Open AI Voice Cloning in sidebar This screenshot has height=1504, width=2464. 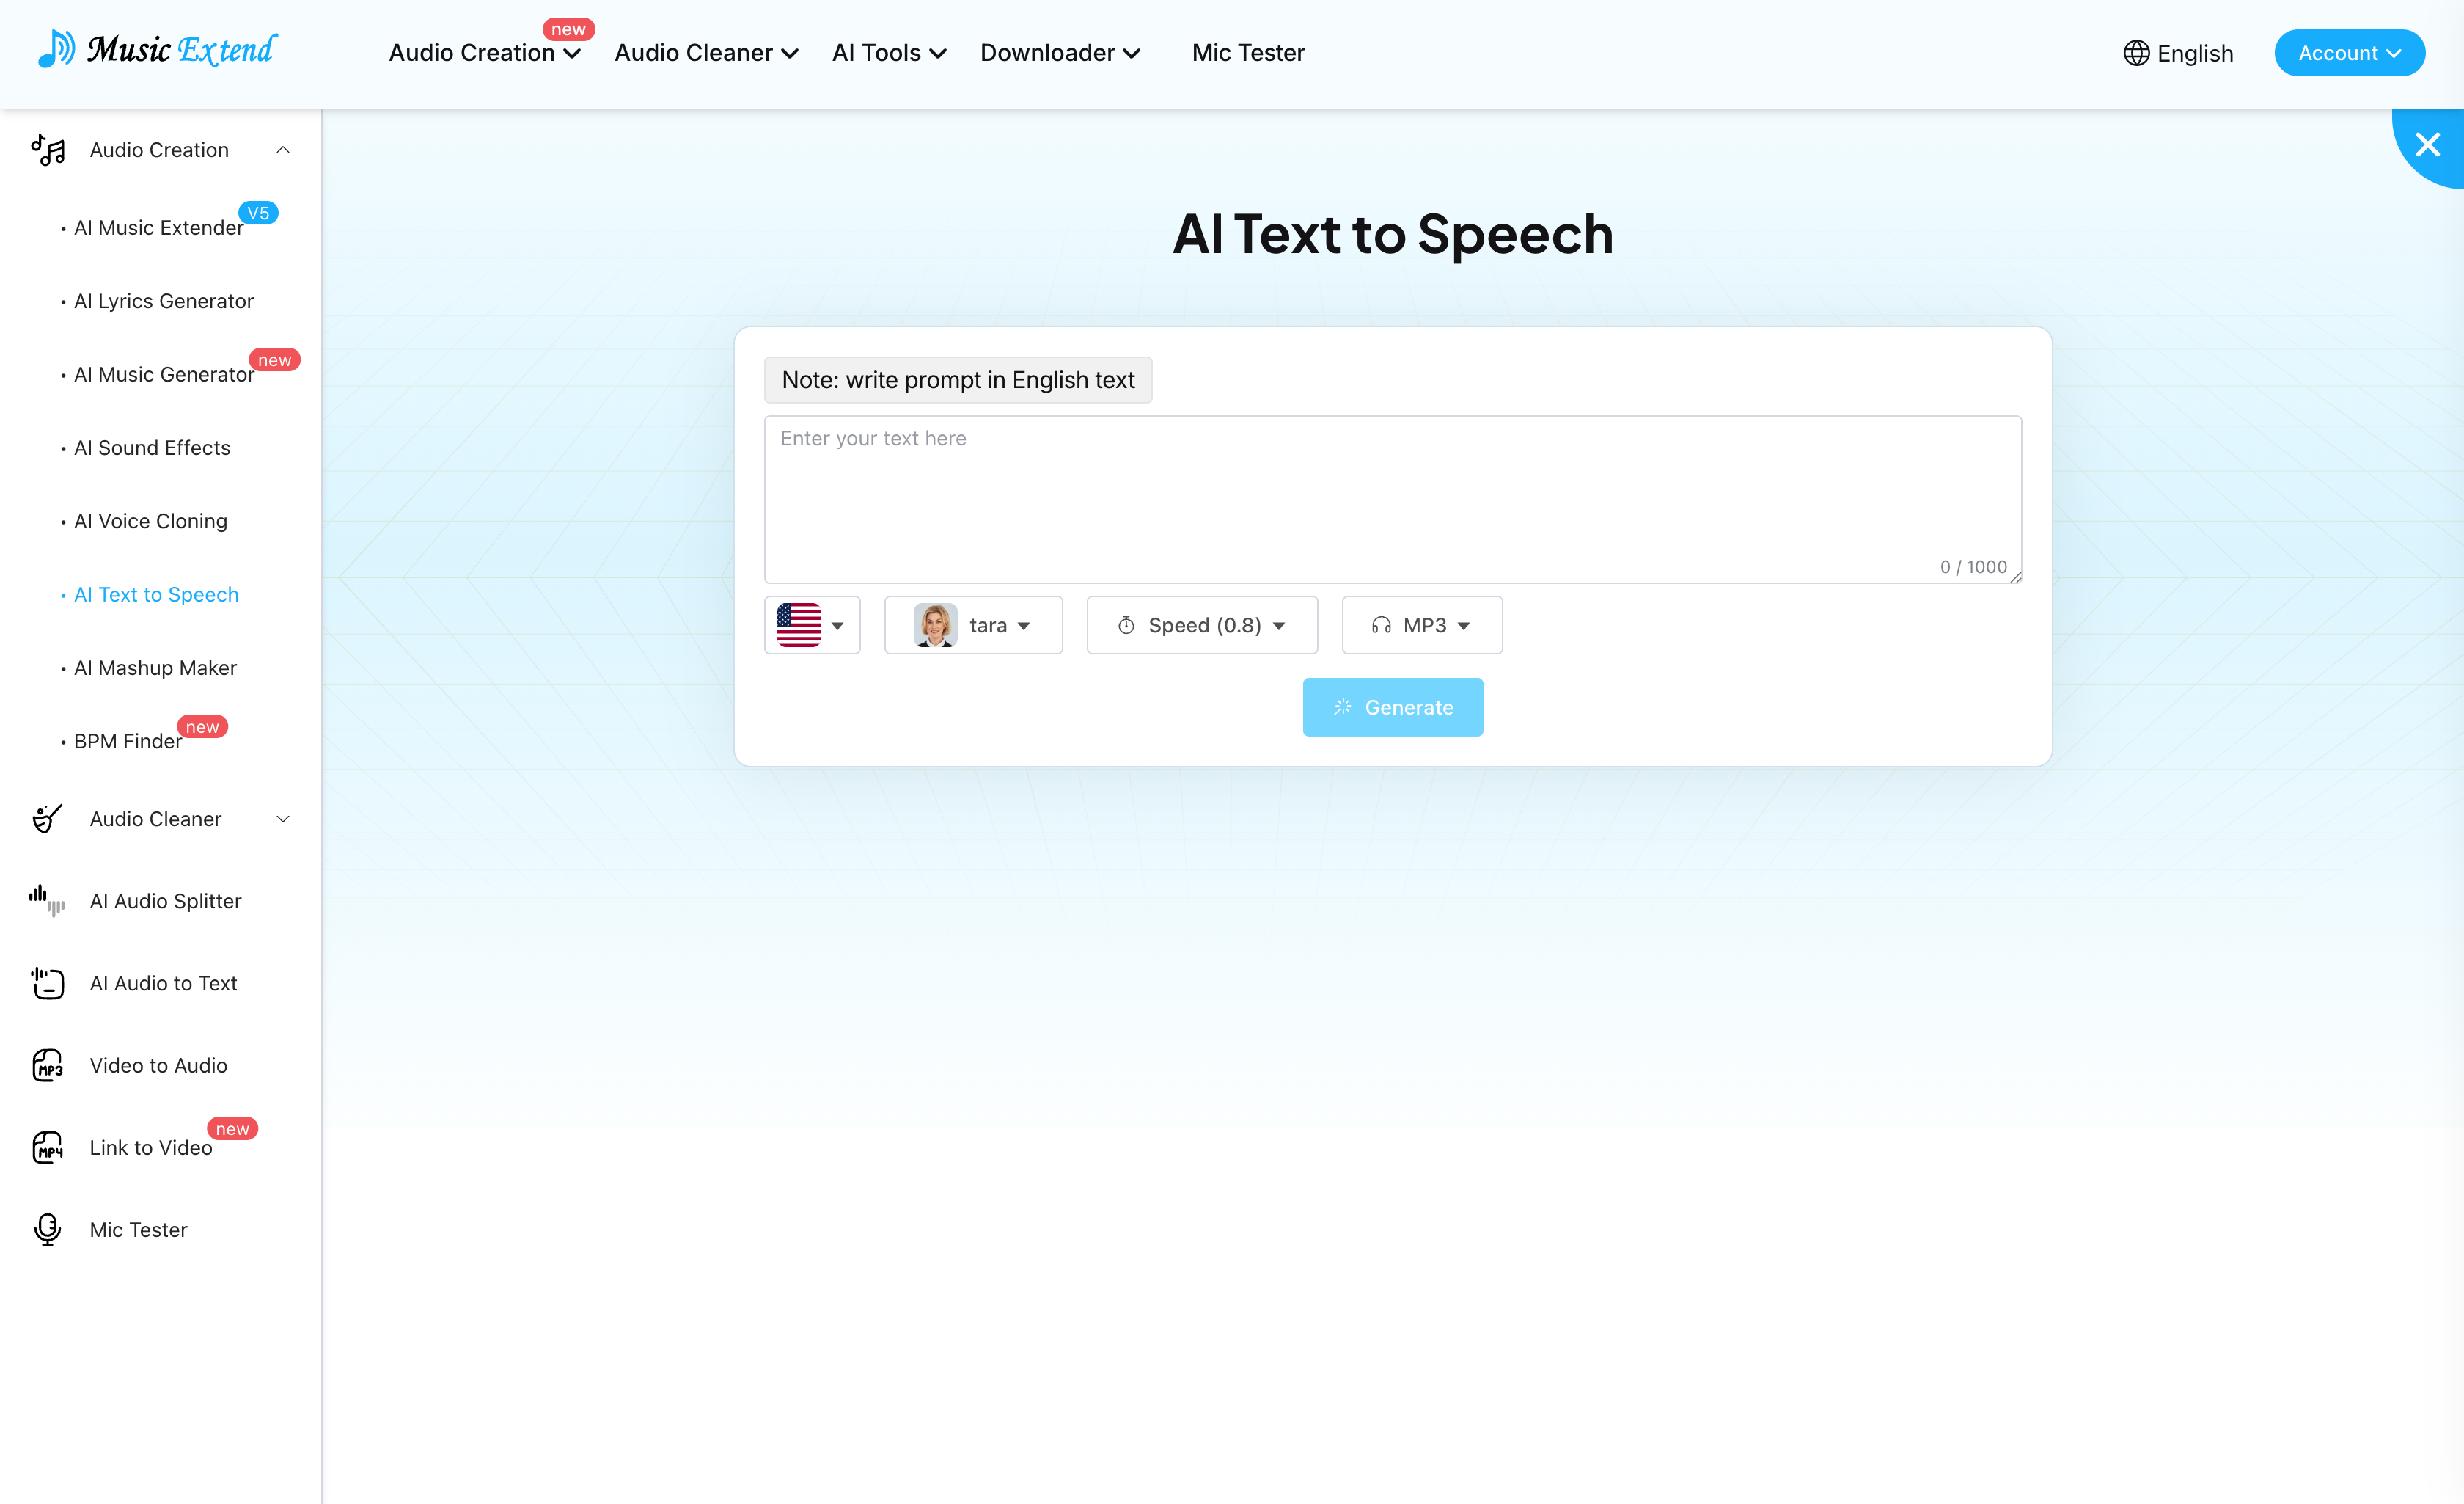[x=150, y=522]
